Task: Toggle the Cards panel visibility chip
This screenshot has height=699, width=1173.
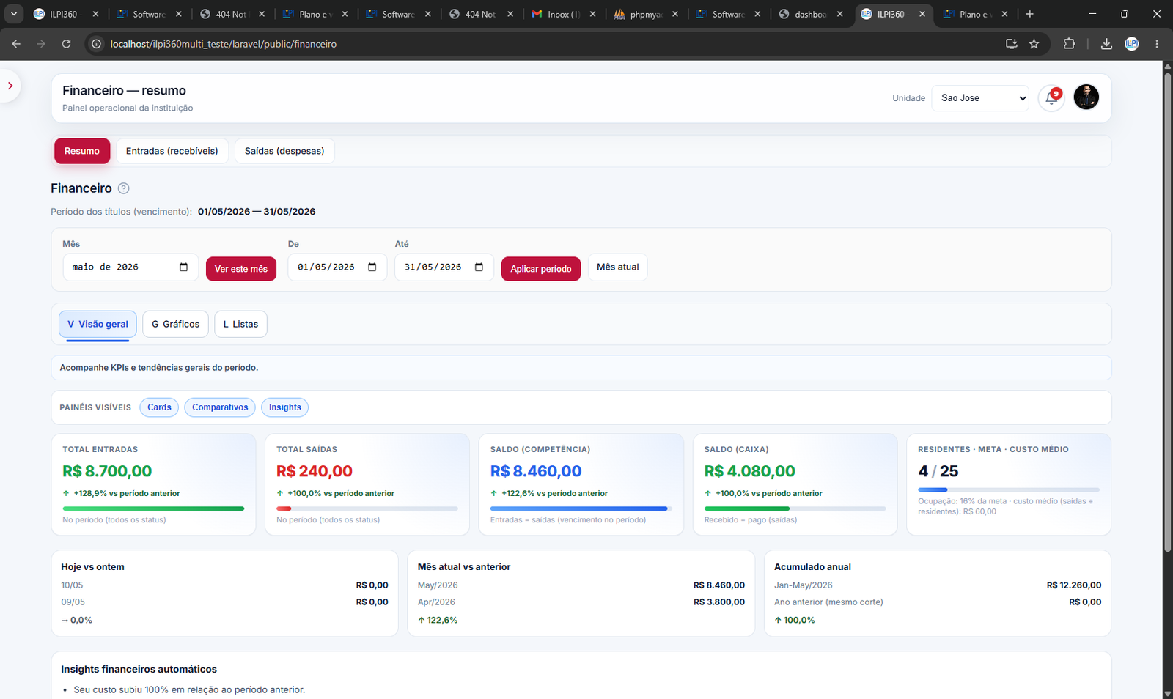Action: (x=159, y=407)
